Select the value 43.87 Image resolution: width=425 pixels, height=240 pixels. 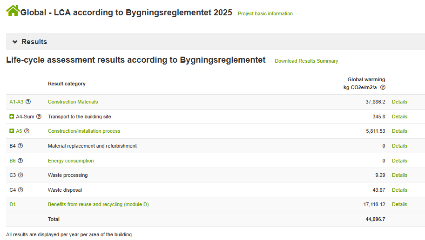click(378, 190)
